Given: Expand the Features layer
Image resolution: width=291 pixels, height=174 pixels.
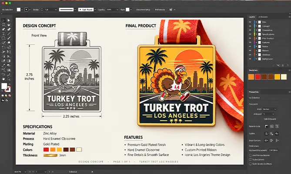Looking at the screenshot, I should [x=256, y=43].
